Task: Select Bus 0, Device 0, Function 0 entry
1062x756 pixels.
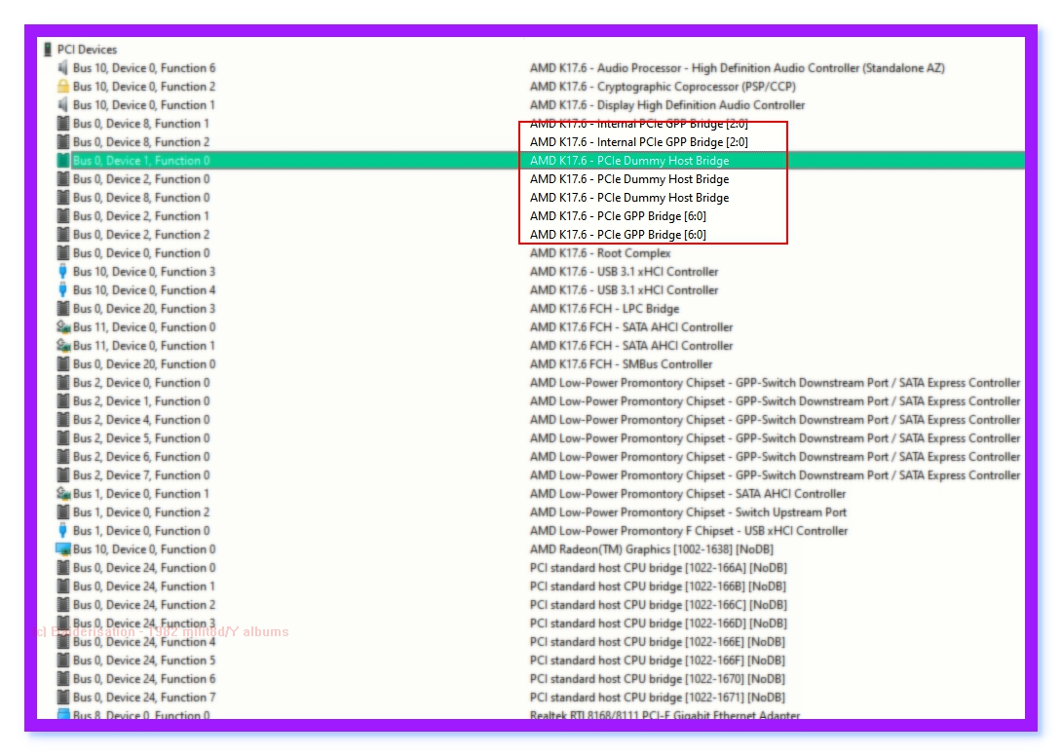Action: click(141, 253)
